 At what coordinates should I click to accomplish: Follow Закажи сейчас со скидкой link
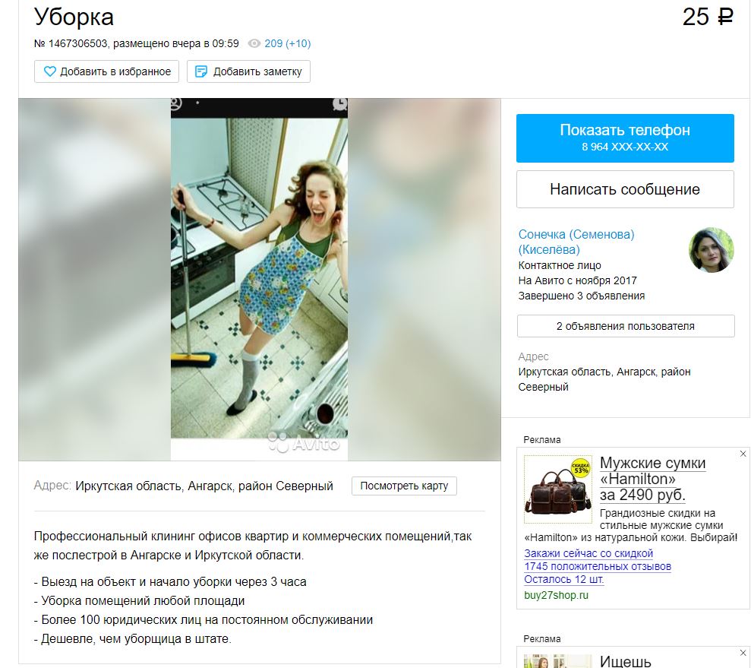[588, 553]
